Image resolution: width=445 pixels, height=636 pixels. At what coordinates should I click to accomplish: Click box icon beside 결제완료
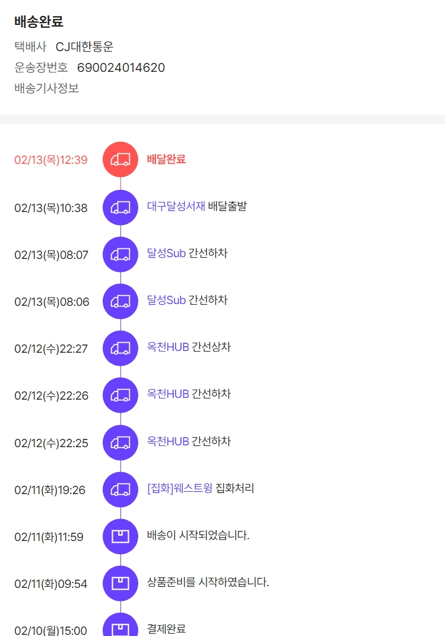pos(120,626)
